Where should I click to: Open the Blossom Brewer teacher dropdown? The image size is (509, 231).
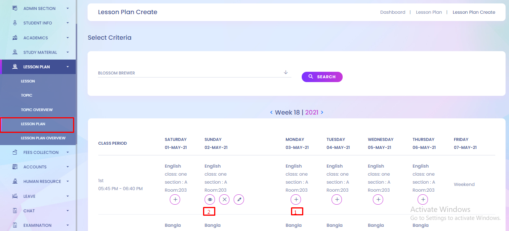(195, 73)
